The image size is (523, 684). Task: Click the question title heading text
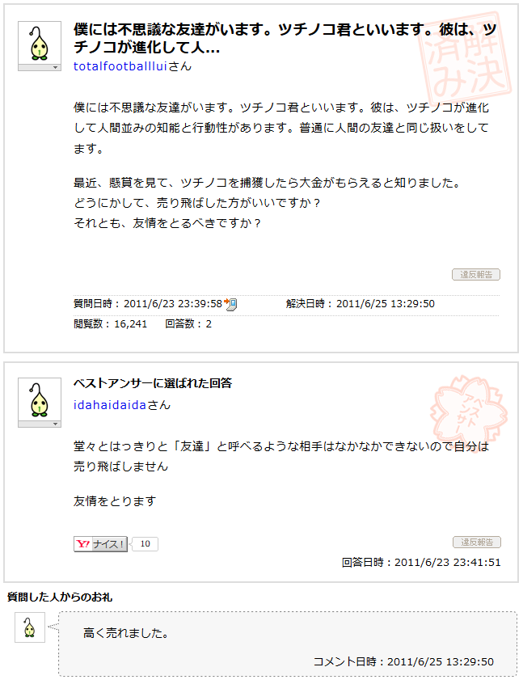click(x=285, y=37)
